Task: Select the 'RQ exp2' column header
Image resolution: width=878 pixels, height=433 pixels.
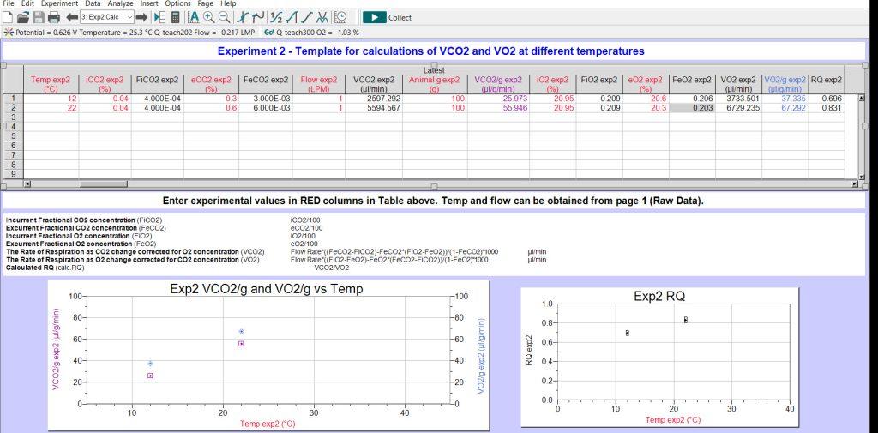Action: click(827, 84)
